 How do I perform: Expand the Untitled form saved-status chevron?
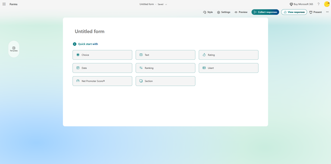click(x=166, y=4)
